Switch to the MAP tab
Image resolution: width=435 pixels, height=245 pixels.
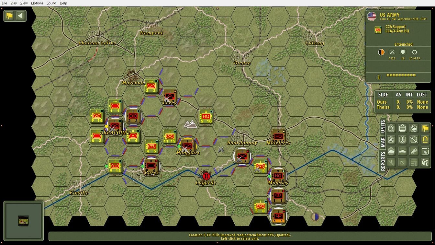click(383, 142)
